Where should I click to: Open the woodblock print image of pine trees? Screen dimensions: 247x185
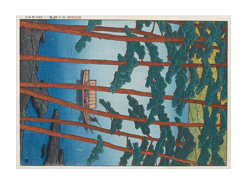click(123, 92)
